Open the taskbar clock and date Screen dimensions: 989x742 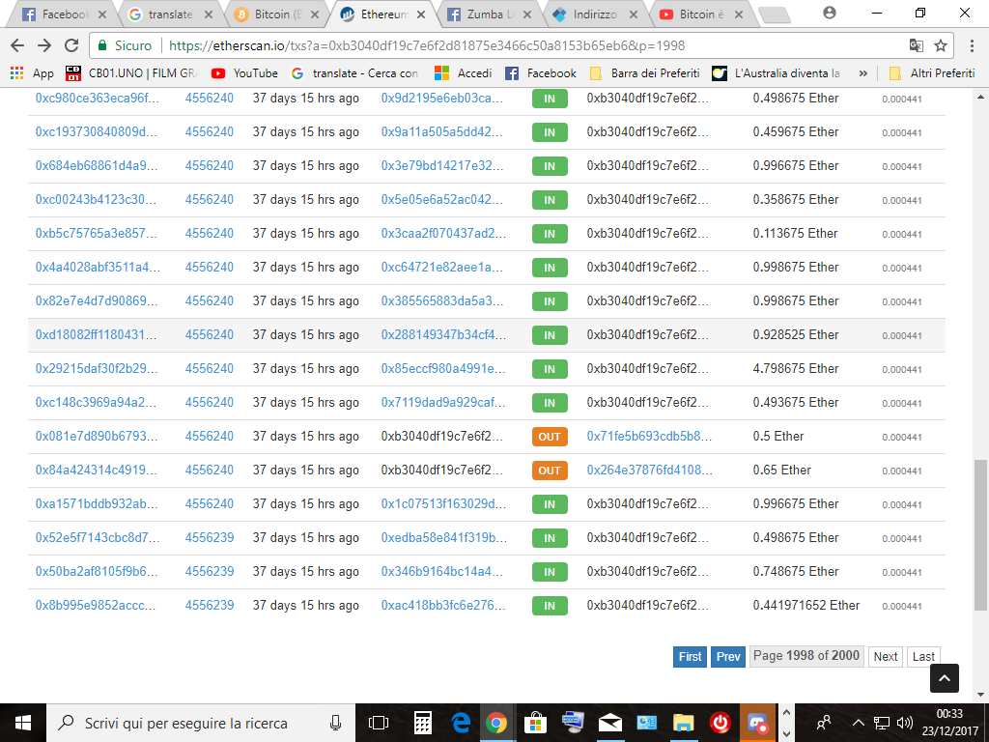coord(948,723)
